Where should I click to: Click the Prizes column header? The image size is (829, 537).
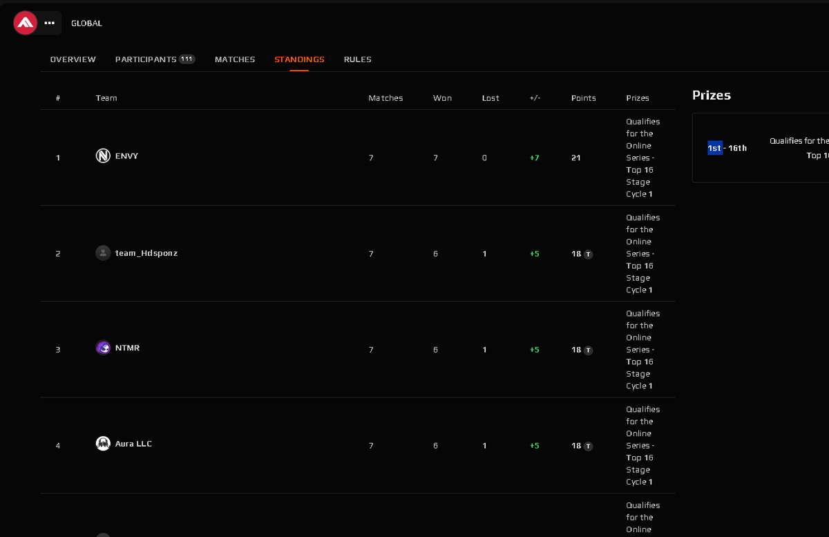point(638,98)
